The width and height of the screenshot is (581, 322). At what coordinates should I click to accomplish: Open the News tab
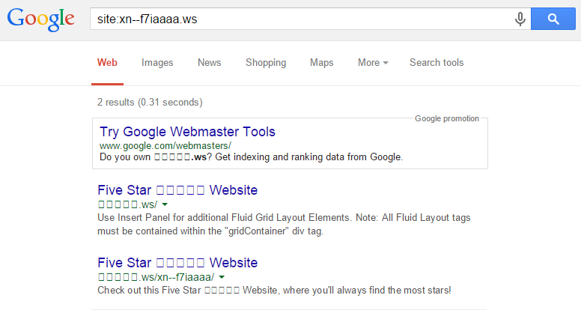point(209,63)
